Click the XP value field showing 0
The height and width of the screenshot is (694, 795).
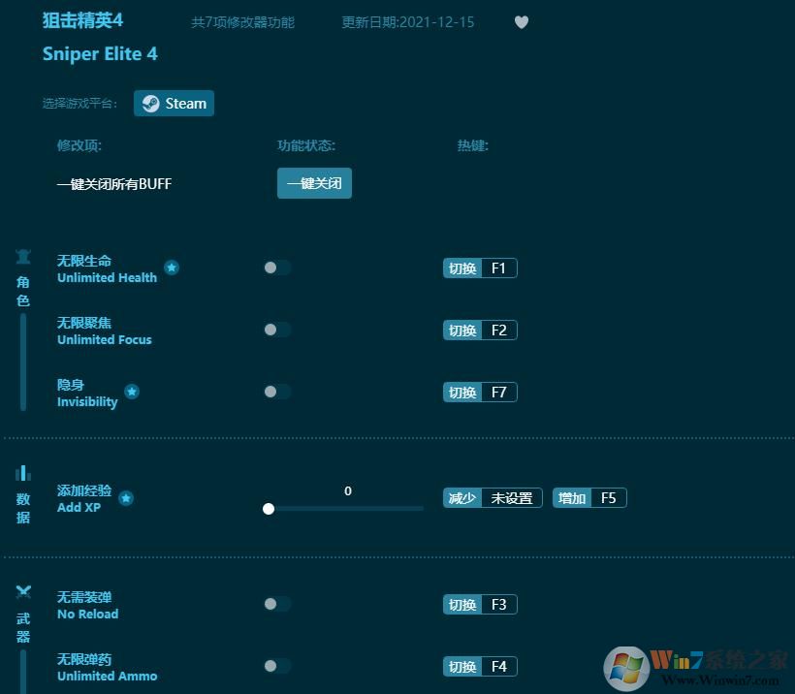tap(348, 491)
